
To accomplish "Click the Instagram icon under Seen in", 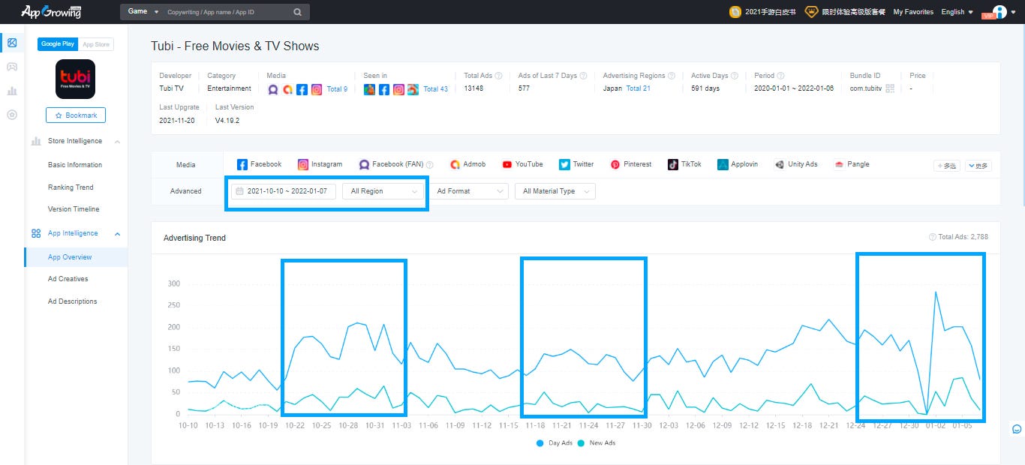I will click(398, 89).
